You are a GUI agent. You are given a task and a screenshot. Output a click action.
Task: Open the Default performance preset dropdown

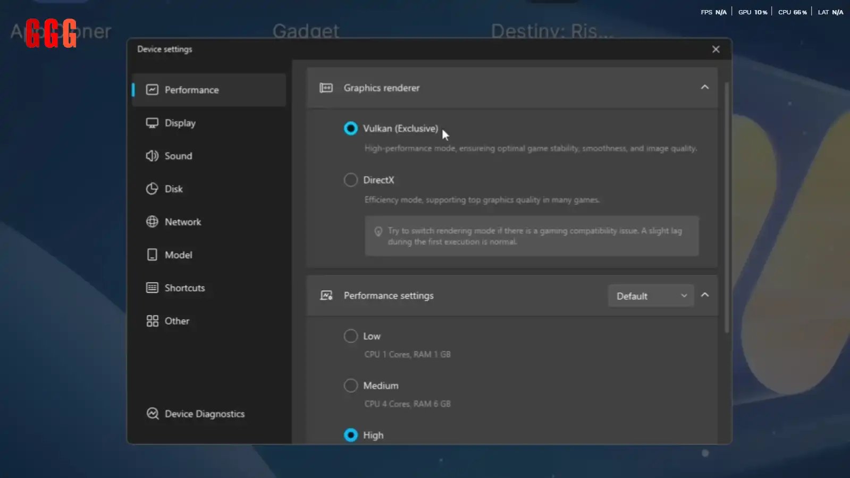651,296
